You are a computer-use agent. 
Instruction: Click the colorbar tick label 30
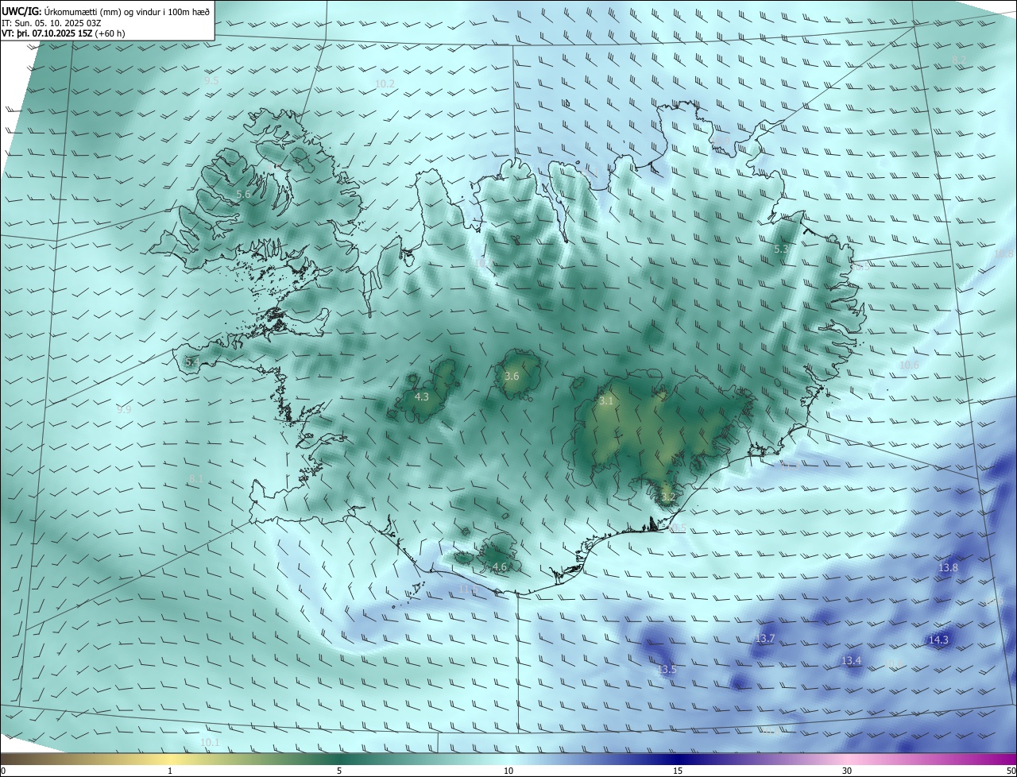click(x=847, y=771)
